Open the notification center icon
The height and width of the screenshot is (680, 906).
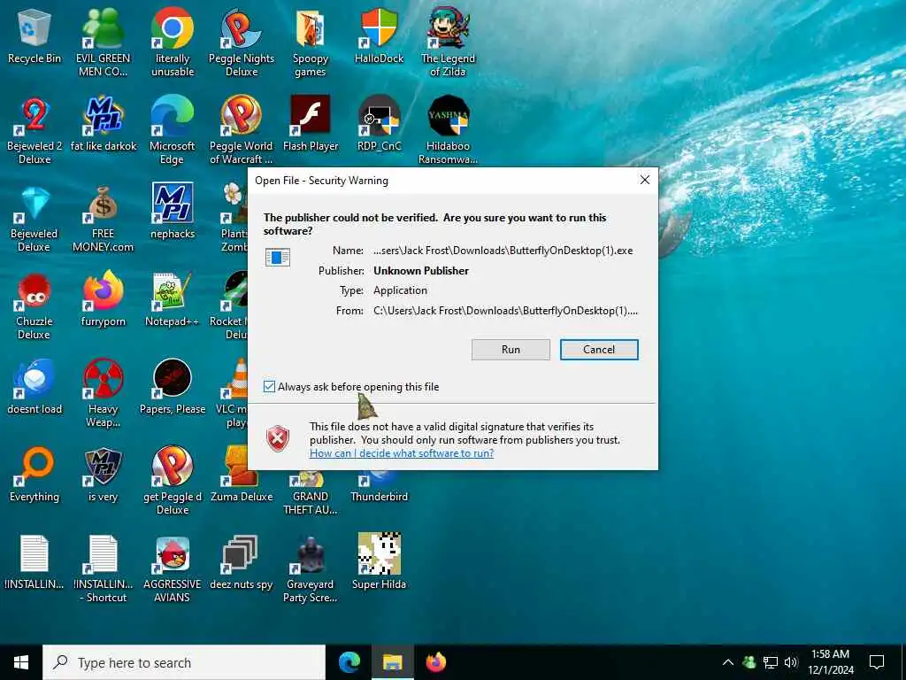pos(877,662)
